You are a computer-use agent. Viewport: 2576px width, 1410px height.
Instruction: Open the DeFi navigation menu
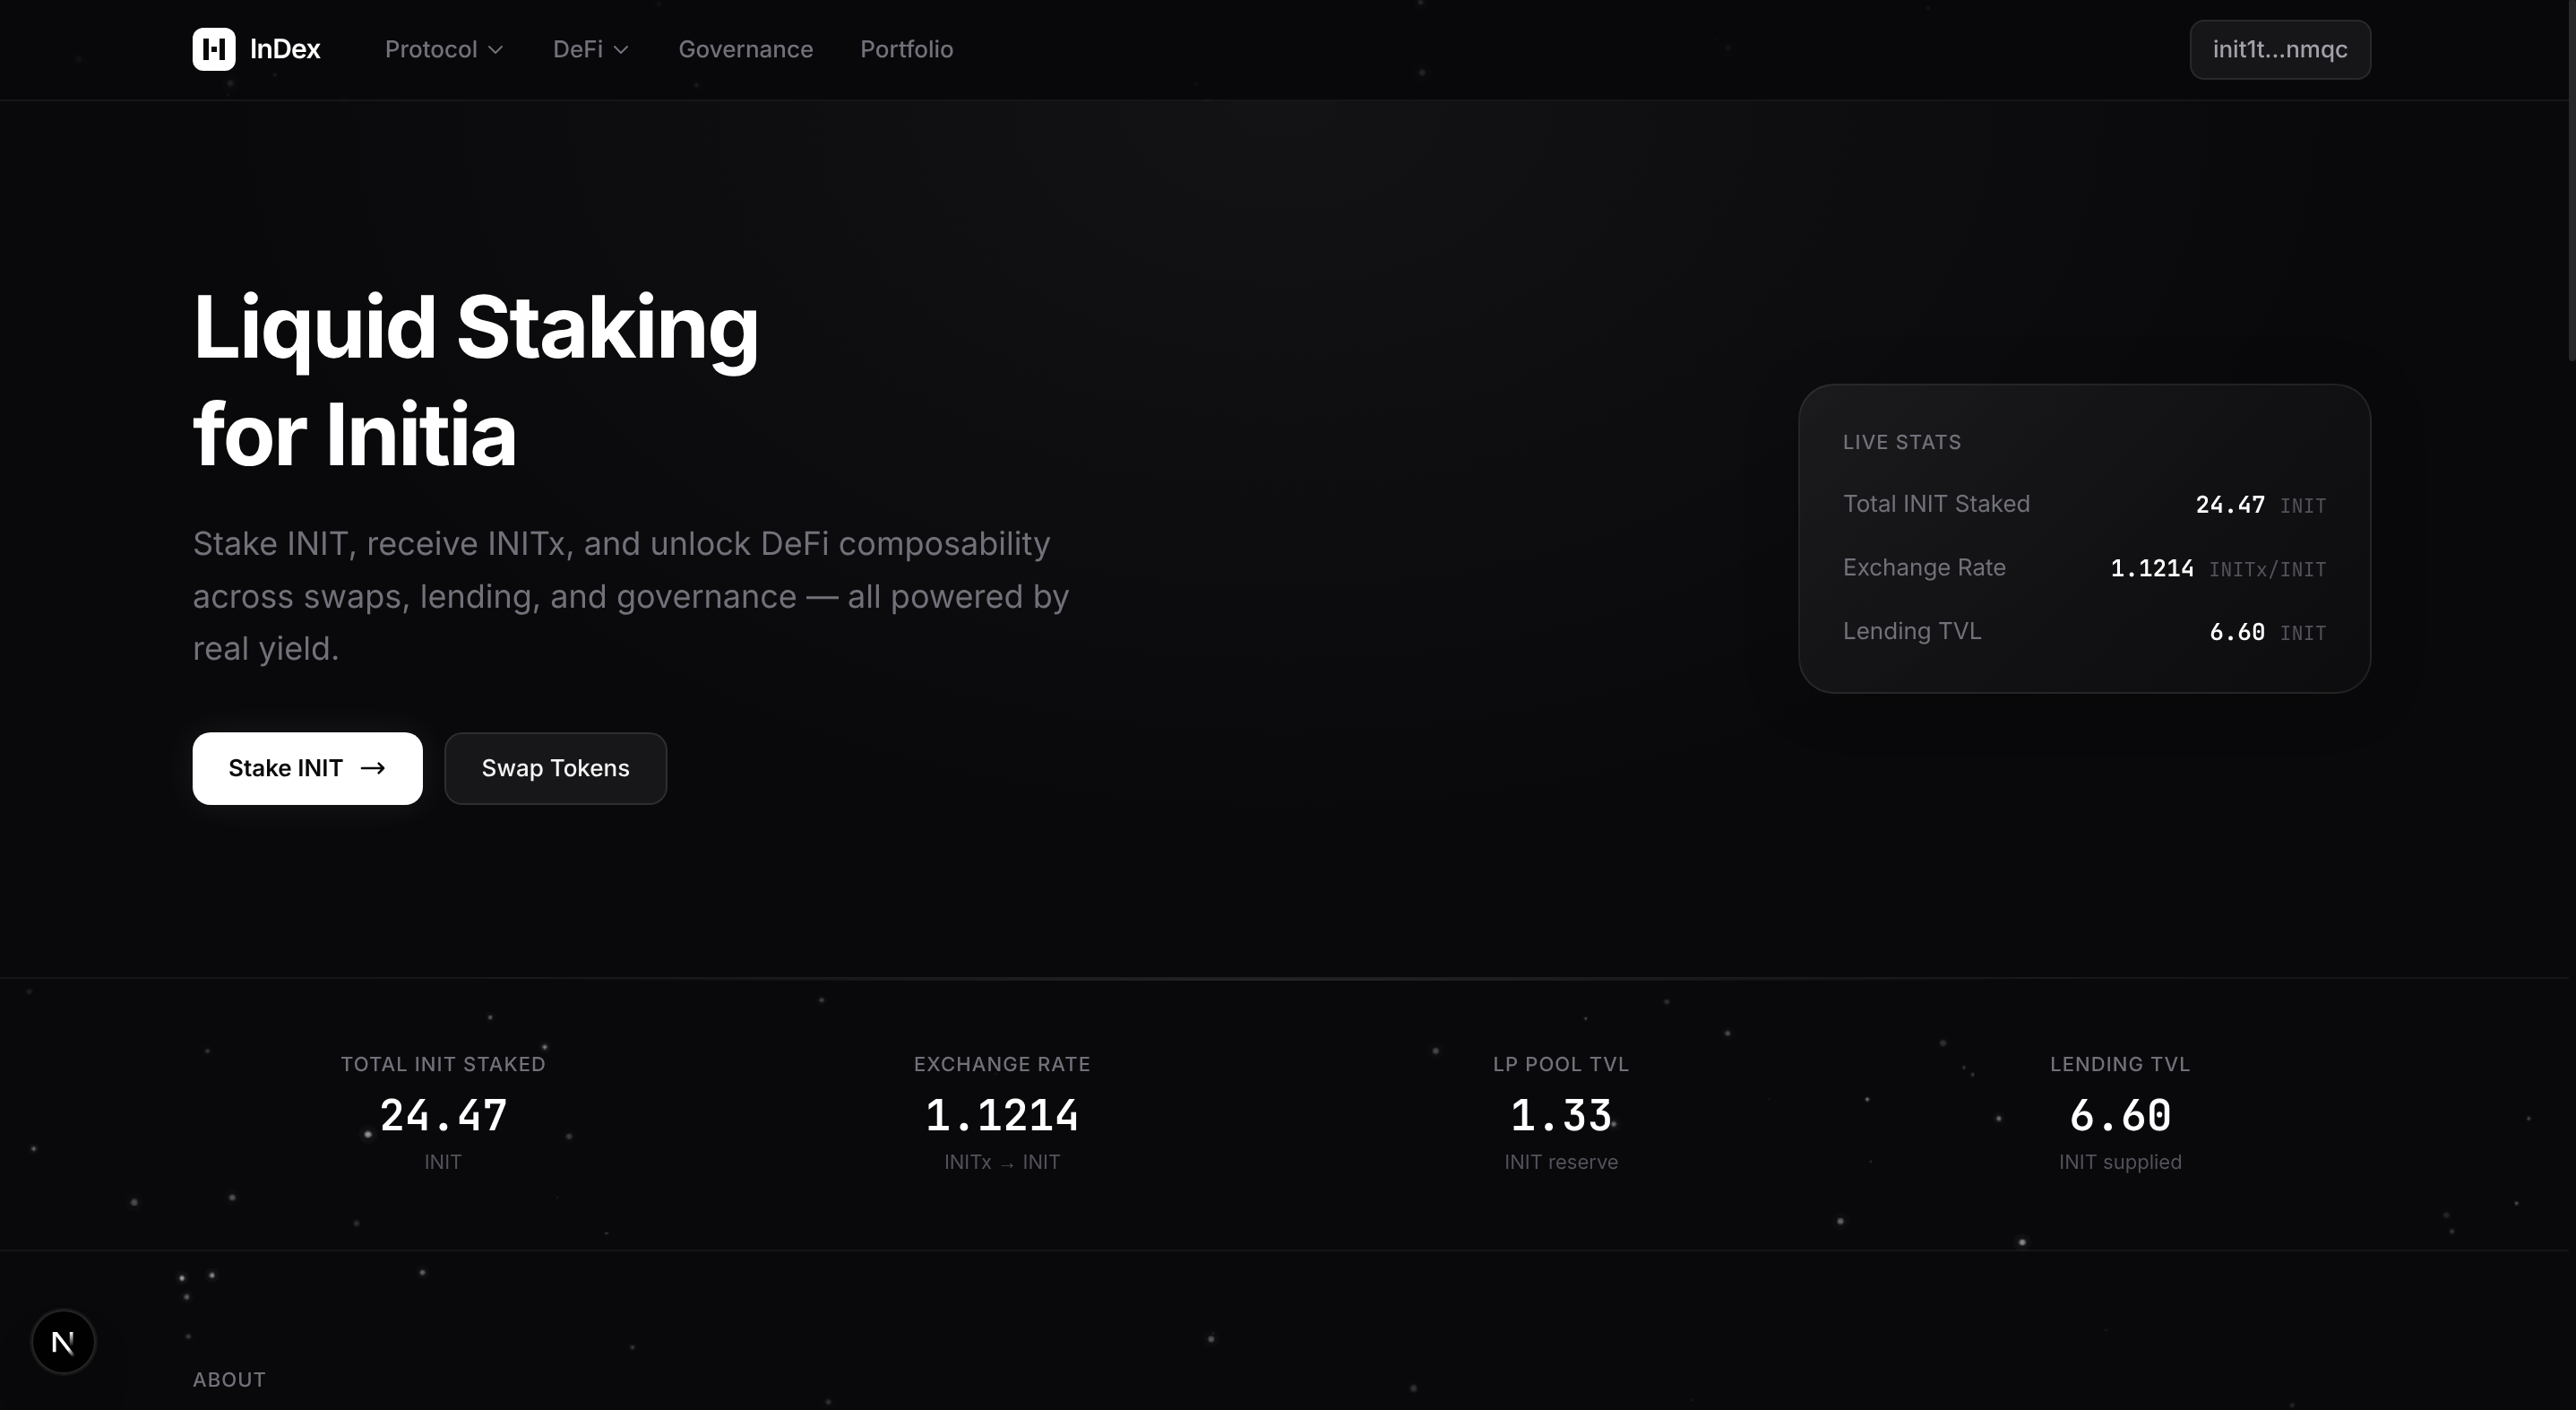(591, 49)
